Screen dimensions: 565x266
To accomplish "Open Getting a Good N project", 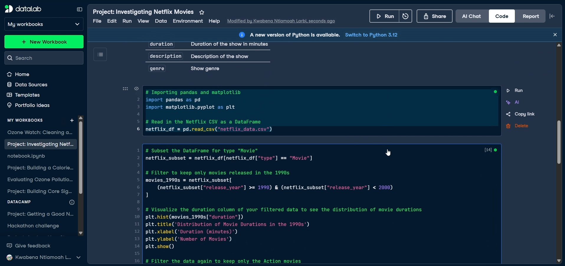I will pos(40,214).
